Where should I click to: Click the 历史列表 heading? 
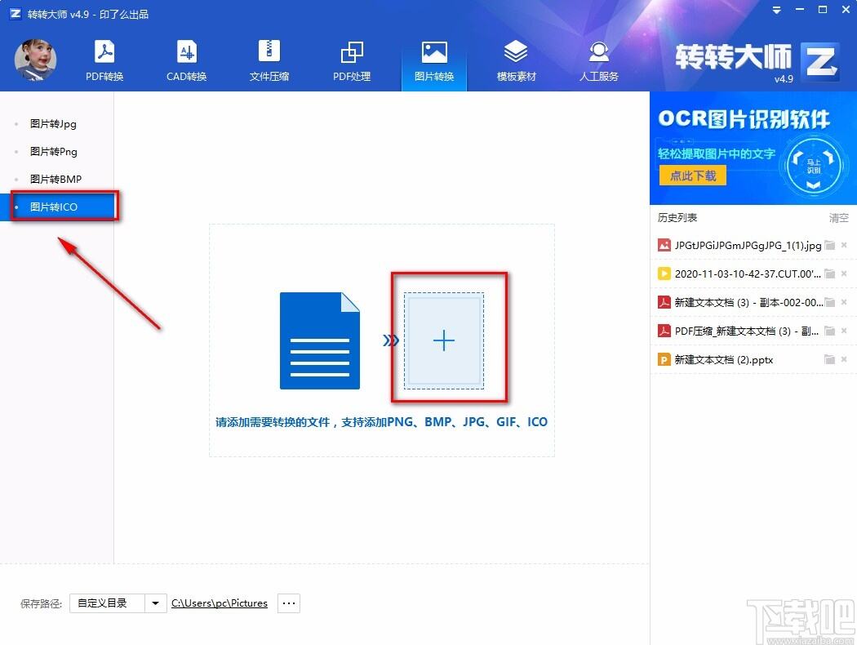click(677, 217)
